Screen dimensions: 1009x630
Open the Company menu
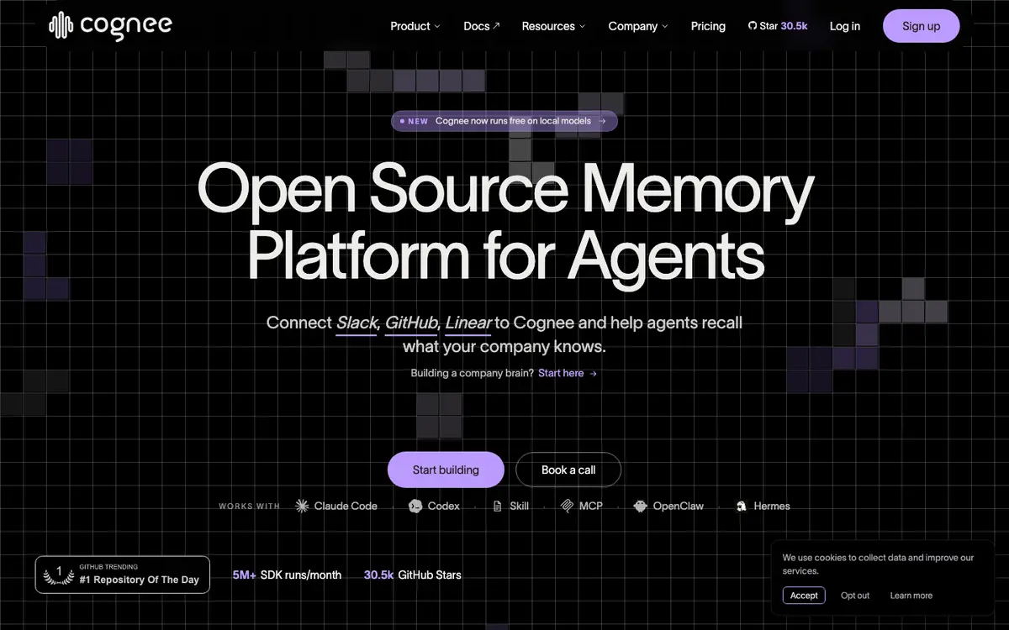pyautogui.click(x=638, y=26)
